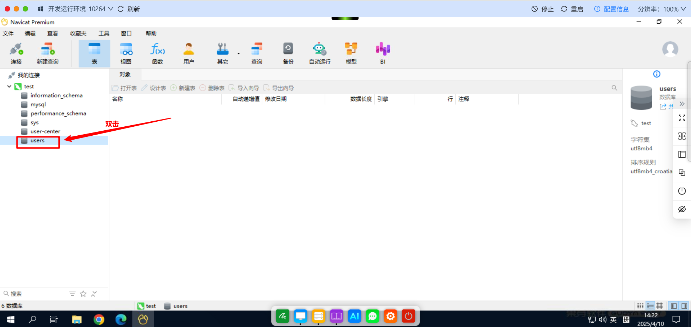Open the User (用户) management icon
The height and width of the screenshot is (327, 691).
coord(189,53)
